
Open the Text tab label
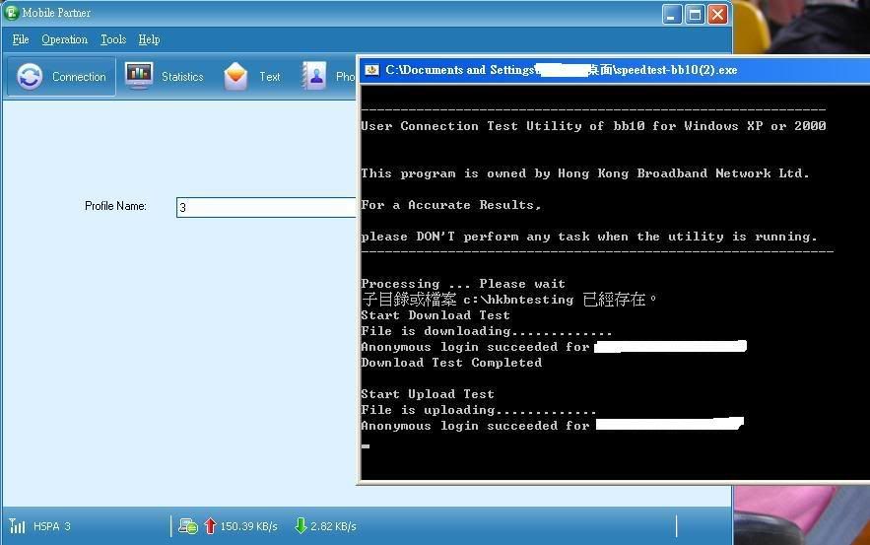tap(270, 77)
